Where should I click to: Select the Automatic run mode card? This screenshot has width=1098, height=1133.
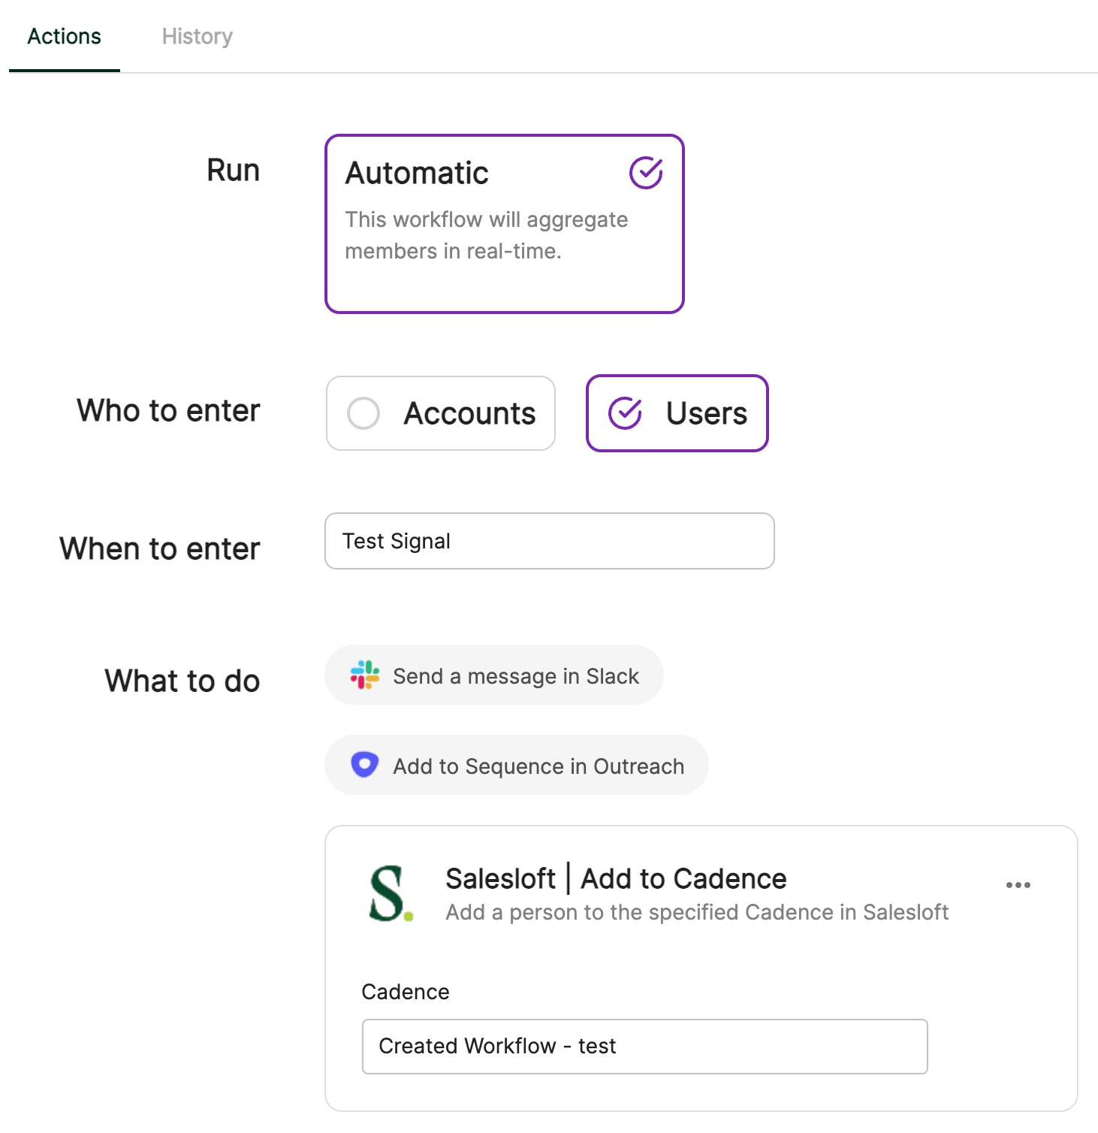click(503, 223)
